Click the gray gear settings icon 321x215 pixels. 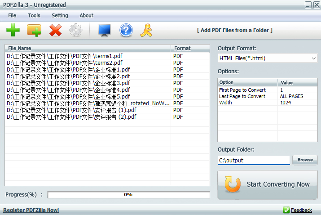tap(76, 30)
